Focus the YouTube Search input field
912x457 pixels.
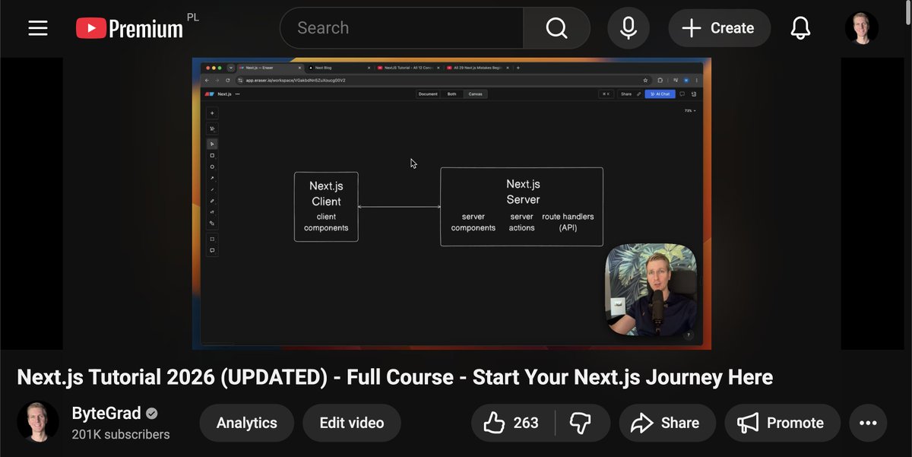[x=402, y=28]
